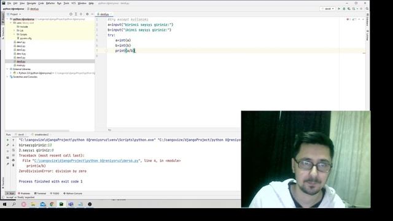
Task: Click the ders6.py breadcrumb in navigation bar
Action: (33, 9)
